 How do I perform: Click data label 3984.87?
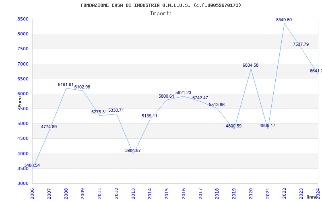[x=133, y=150]
